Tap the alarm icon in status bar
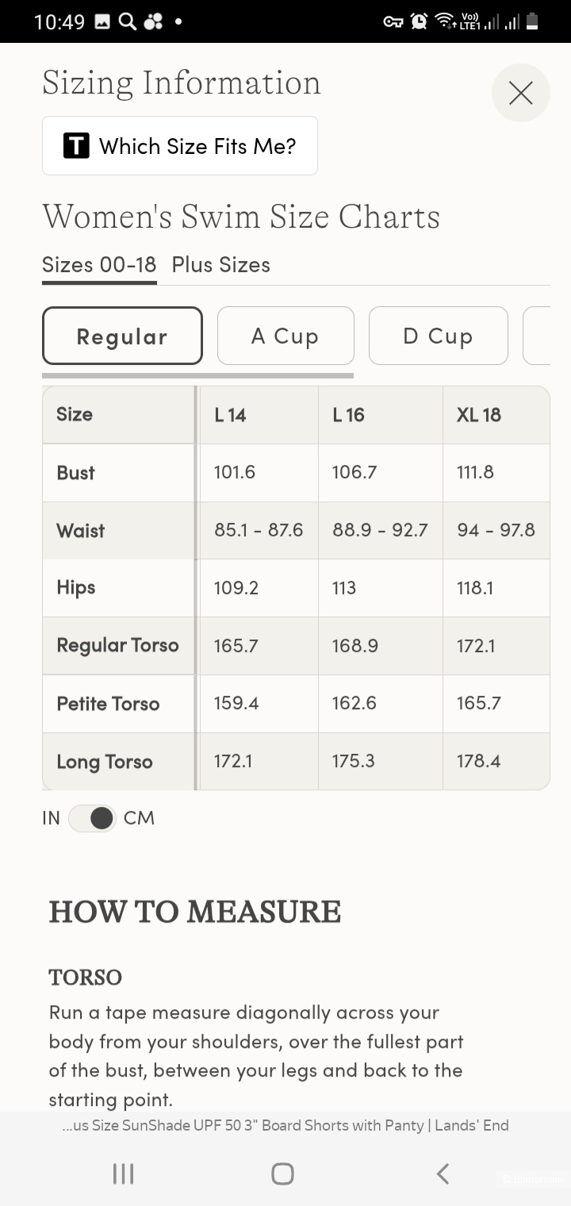The image size is (571, 1206). 419,21
